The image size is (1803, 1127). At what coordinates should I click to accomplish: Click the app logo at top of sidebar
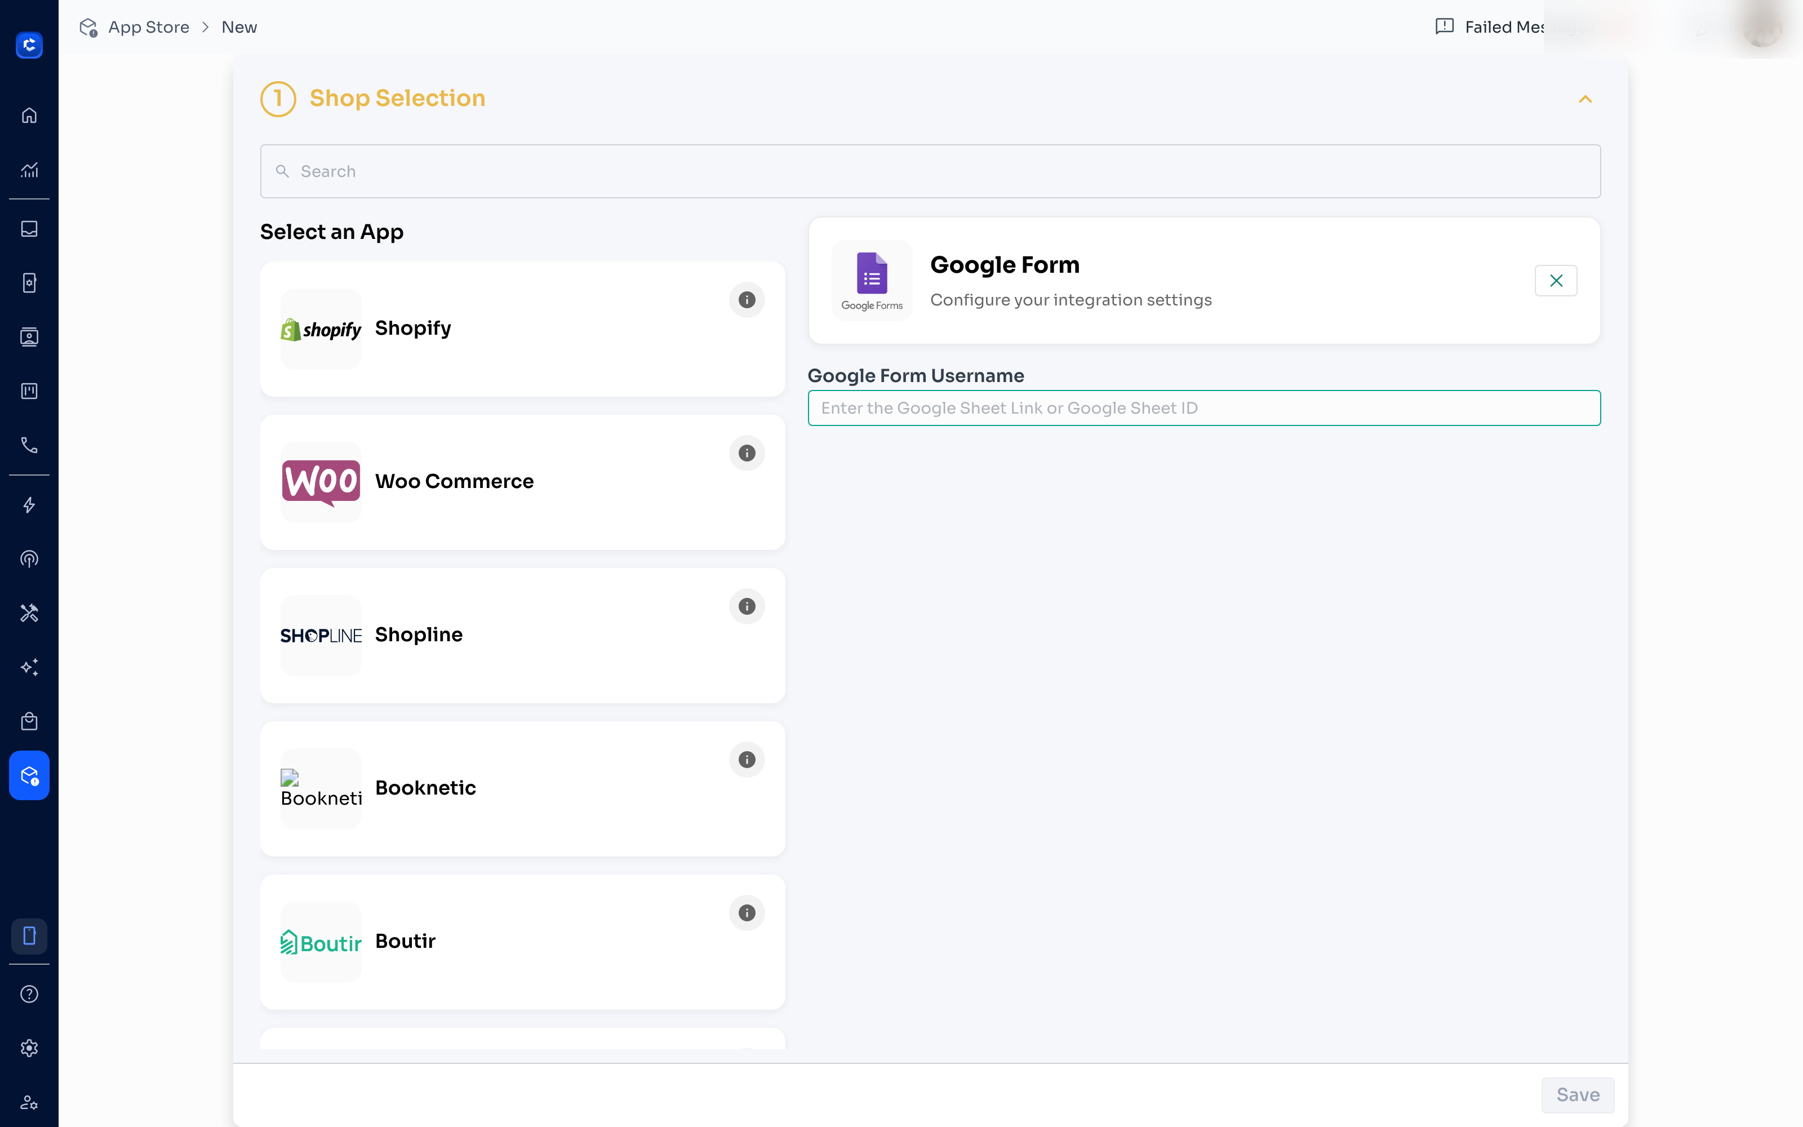point(29,45)
